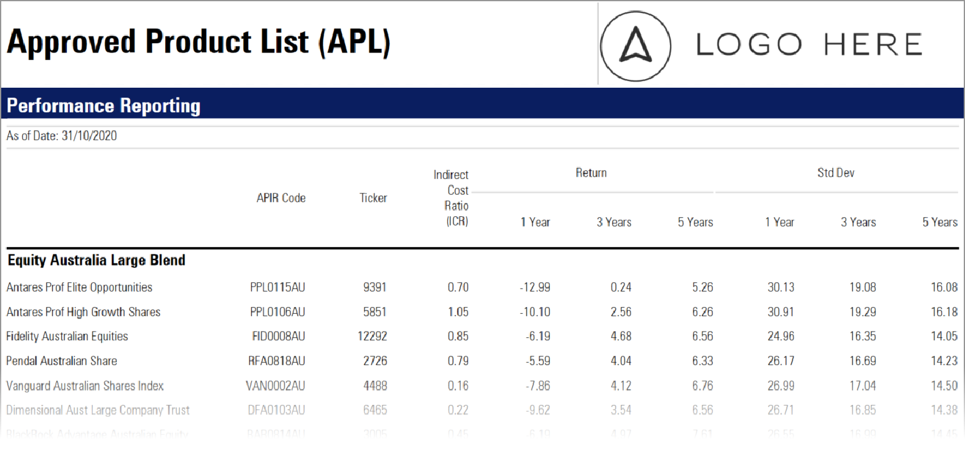
Task: Click APIR code PPL0106AU
Action: pyautogui.click(x=278, y=312)
